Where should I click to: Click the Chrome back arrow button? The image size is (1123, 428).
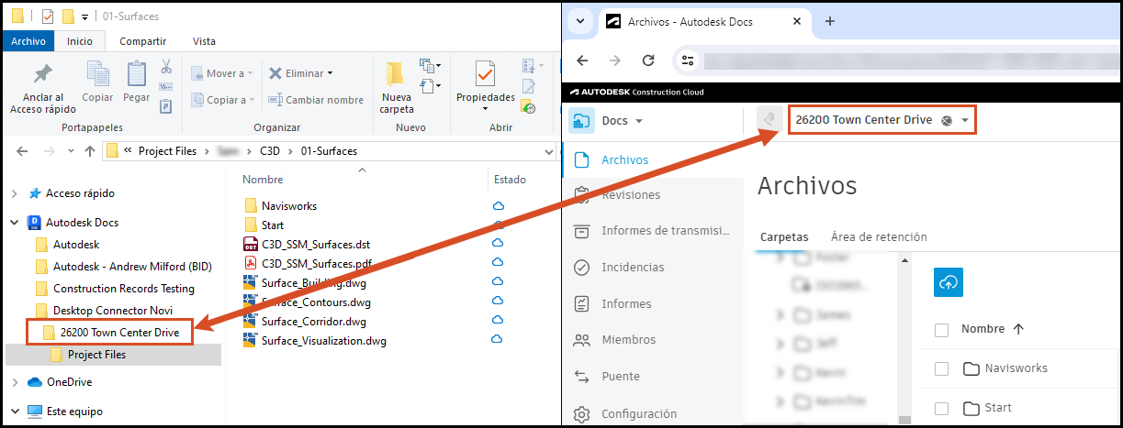pos(582,60)
